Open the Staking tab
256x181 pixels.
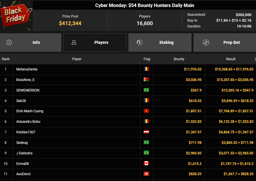pyautogui.click(x=160, y=42)
